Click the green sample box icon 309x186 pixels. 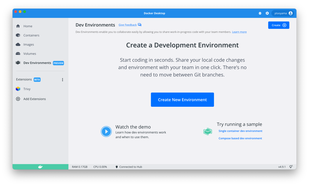click(x=208, y=131)
